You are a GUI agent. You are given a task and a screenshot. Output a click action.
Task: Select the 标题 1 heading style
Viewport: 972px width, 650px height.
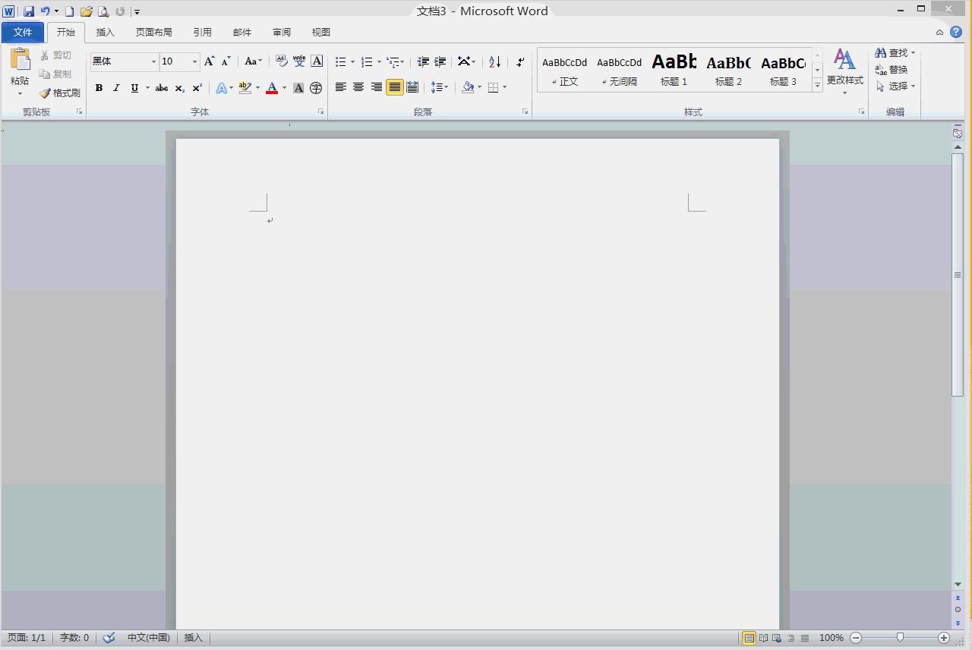pos(674,70)
